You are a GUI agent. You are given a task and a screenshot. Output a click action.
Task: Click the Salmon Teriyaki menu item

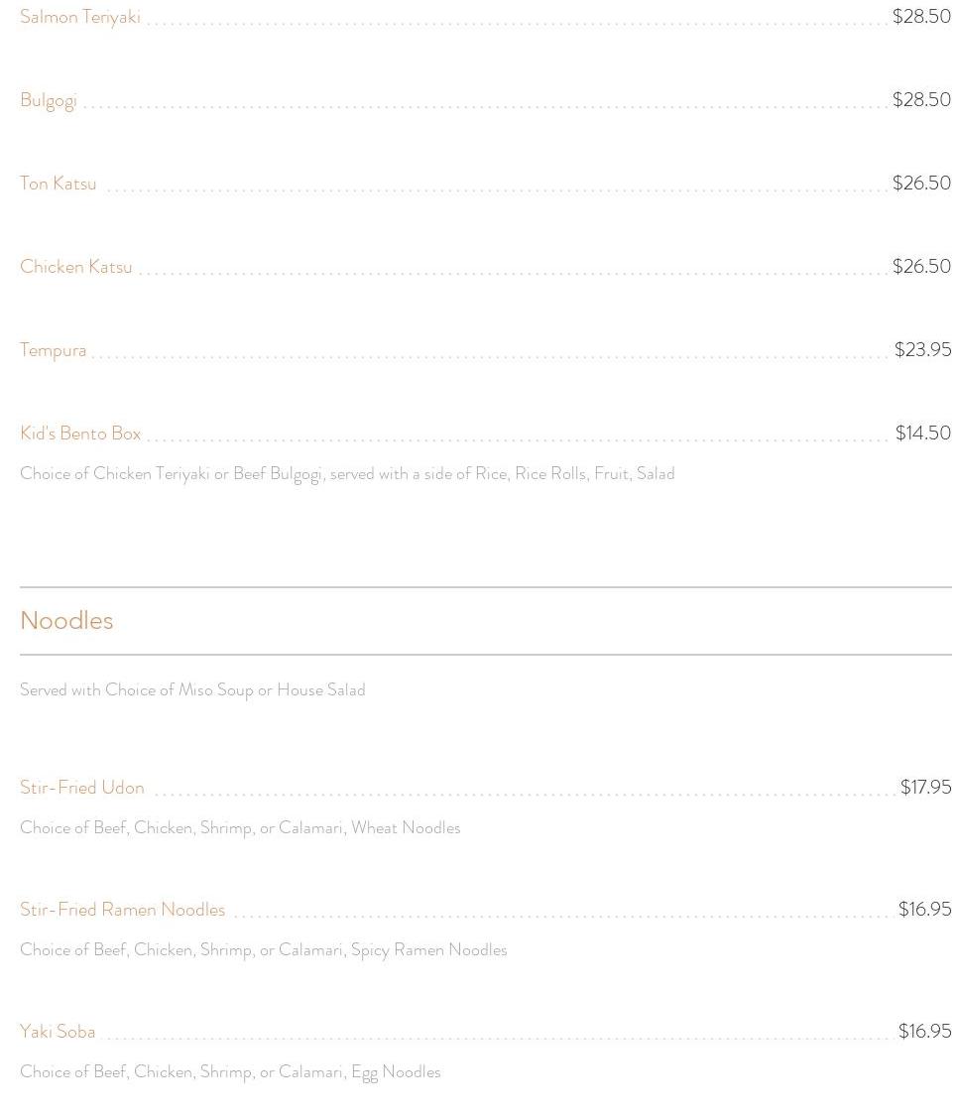(x=79, y=17)
